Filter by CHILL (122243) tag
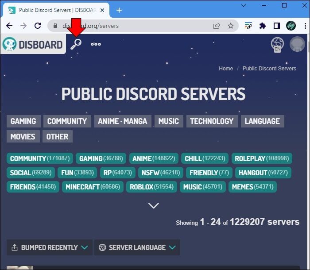 point(205,158)
